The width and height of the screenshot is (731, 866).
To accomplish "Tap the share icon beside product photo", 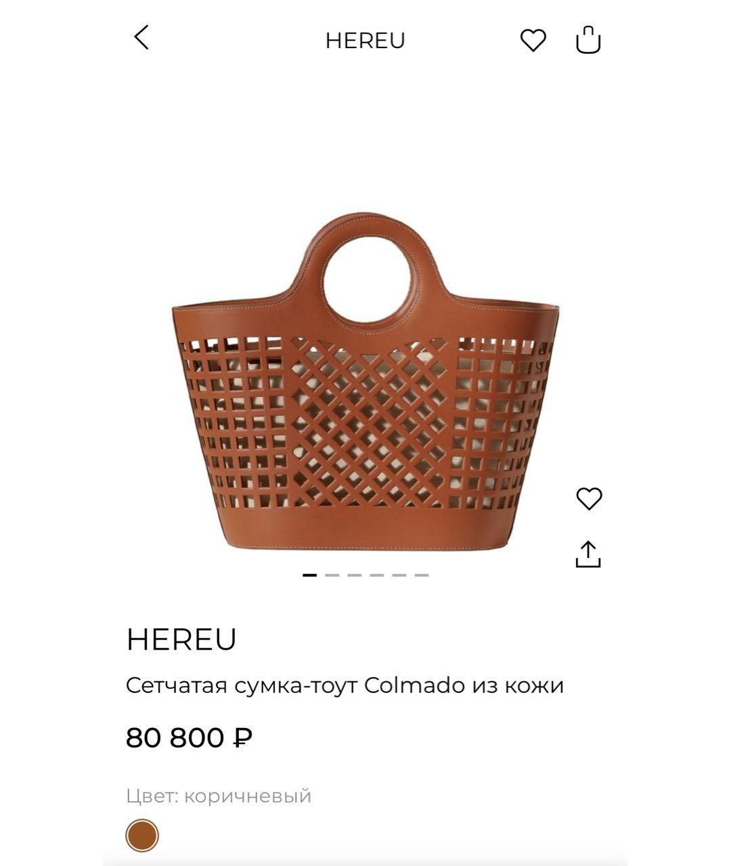I will (x=588, y=554).
